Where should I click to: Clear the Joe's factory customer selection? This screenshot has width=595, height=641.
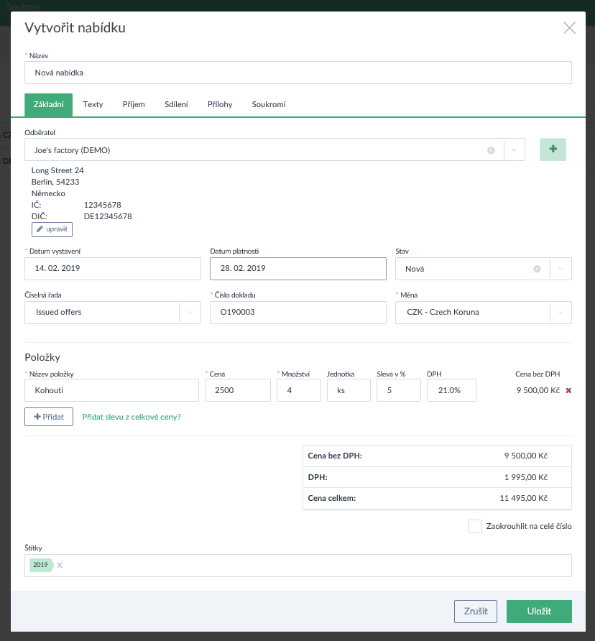click(x=491, y=150)
